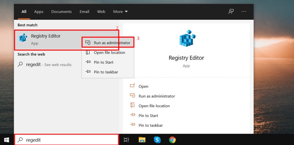Switch to the Apps tab
Viewport: 294px width, 145px height.
coord(39,12)
